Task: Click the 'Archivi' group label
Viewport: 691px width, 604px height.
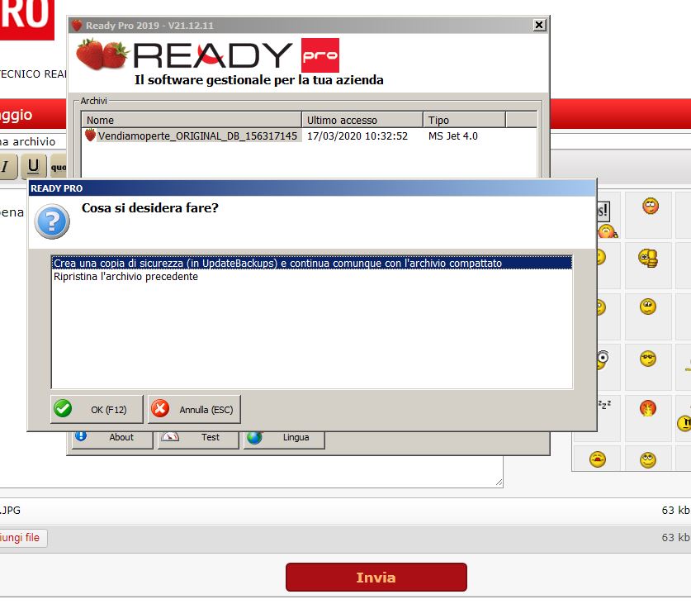Action: tap(93, 101)
